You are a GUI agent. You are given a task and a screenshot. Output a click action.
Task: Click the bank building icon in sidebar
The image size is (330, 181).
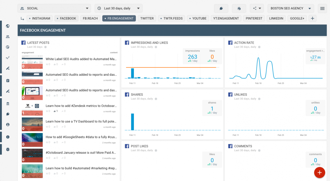(x=8, y=104)
